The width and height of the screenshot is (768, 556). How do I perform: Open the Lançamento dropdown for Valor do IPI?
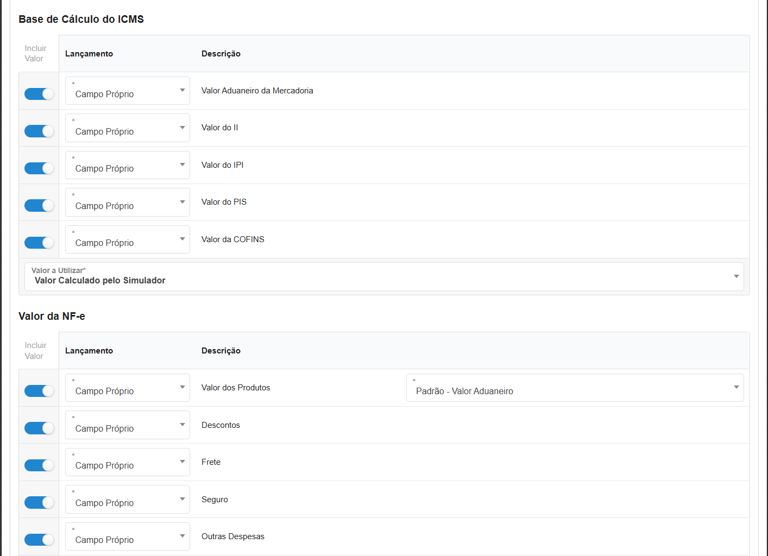tap(128, 165)
